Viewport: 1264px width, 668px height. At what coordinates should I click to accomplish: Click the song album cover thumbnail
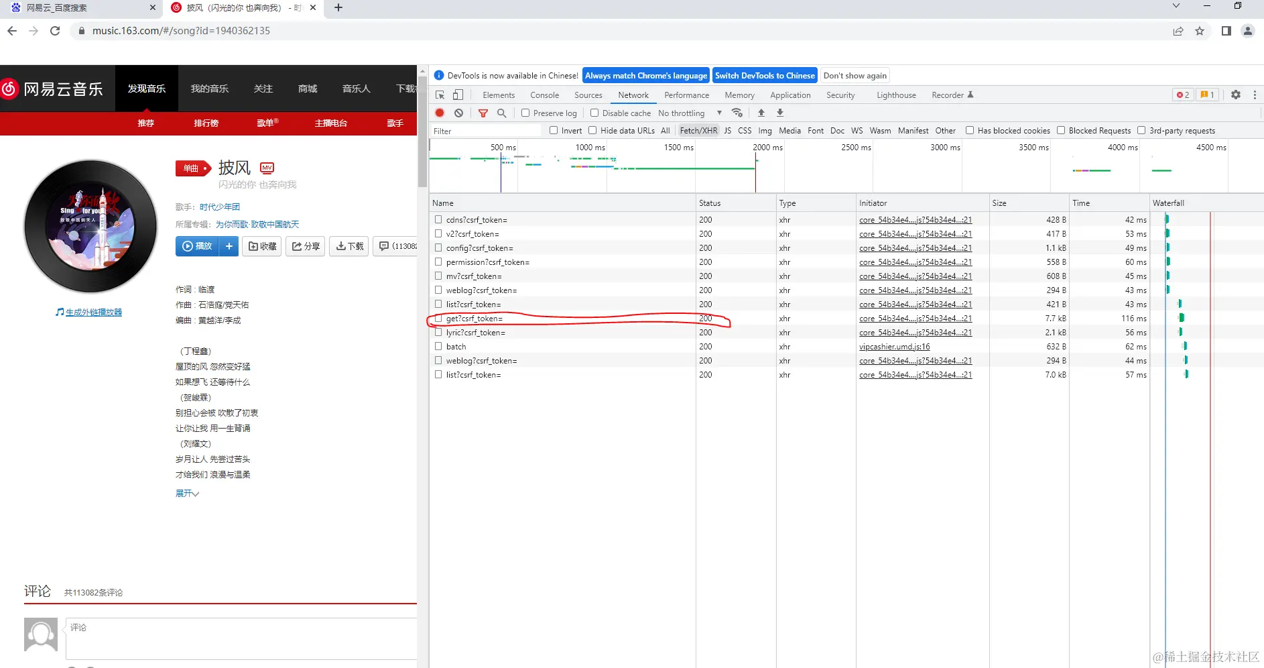[90, 226]
